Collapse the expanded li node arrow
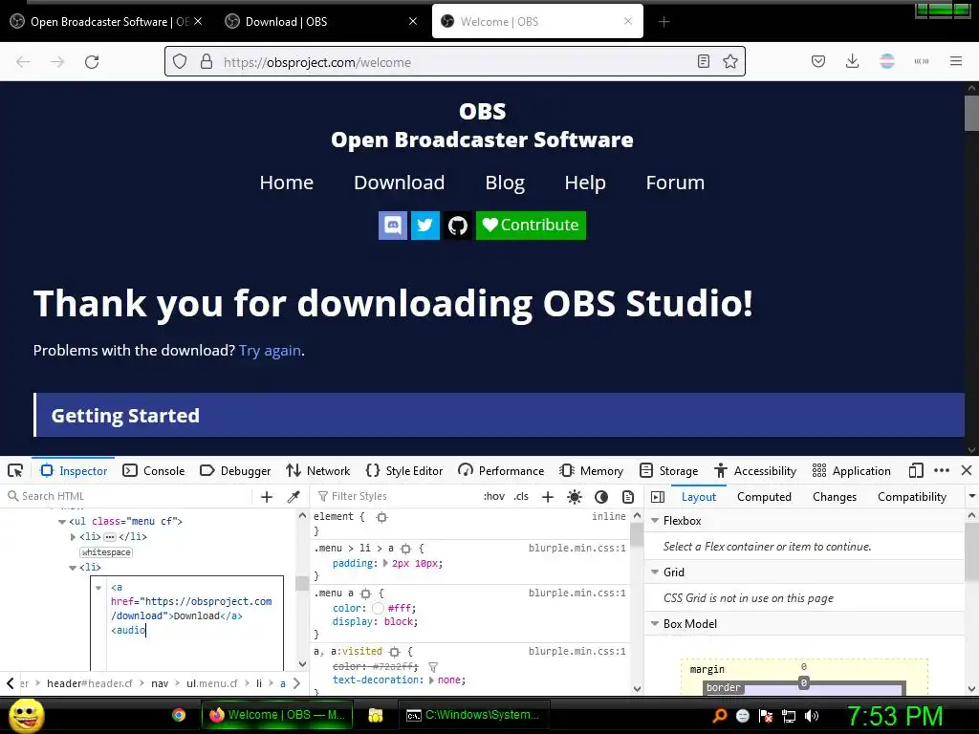 (x=73, y=568)
